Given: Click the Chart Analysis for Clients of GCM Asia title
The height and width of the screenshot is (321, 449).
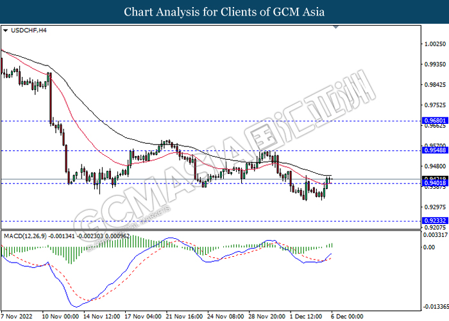Looking at the screenshot, I should 224,12.
